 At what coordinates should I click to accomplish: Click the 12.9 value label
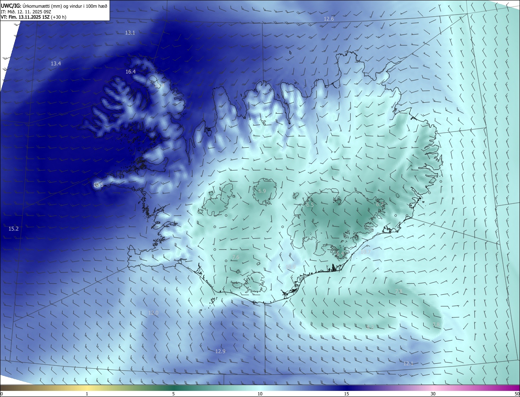(220, 351)
